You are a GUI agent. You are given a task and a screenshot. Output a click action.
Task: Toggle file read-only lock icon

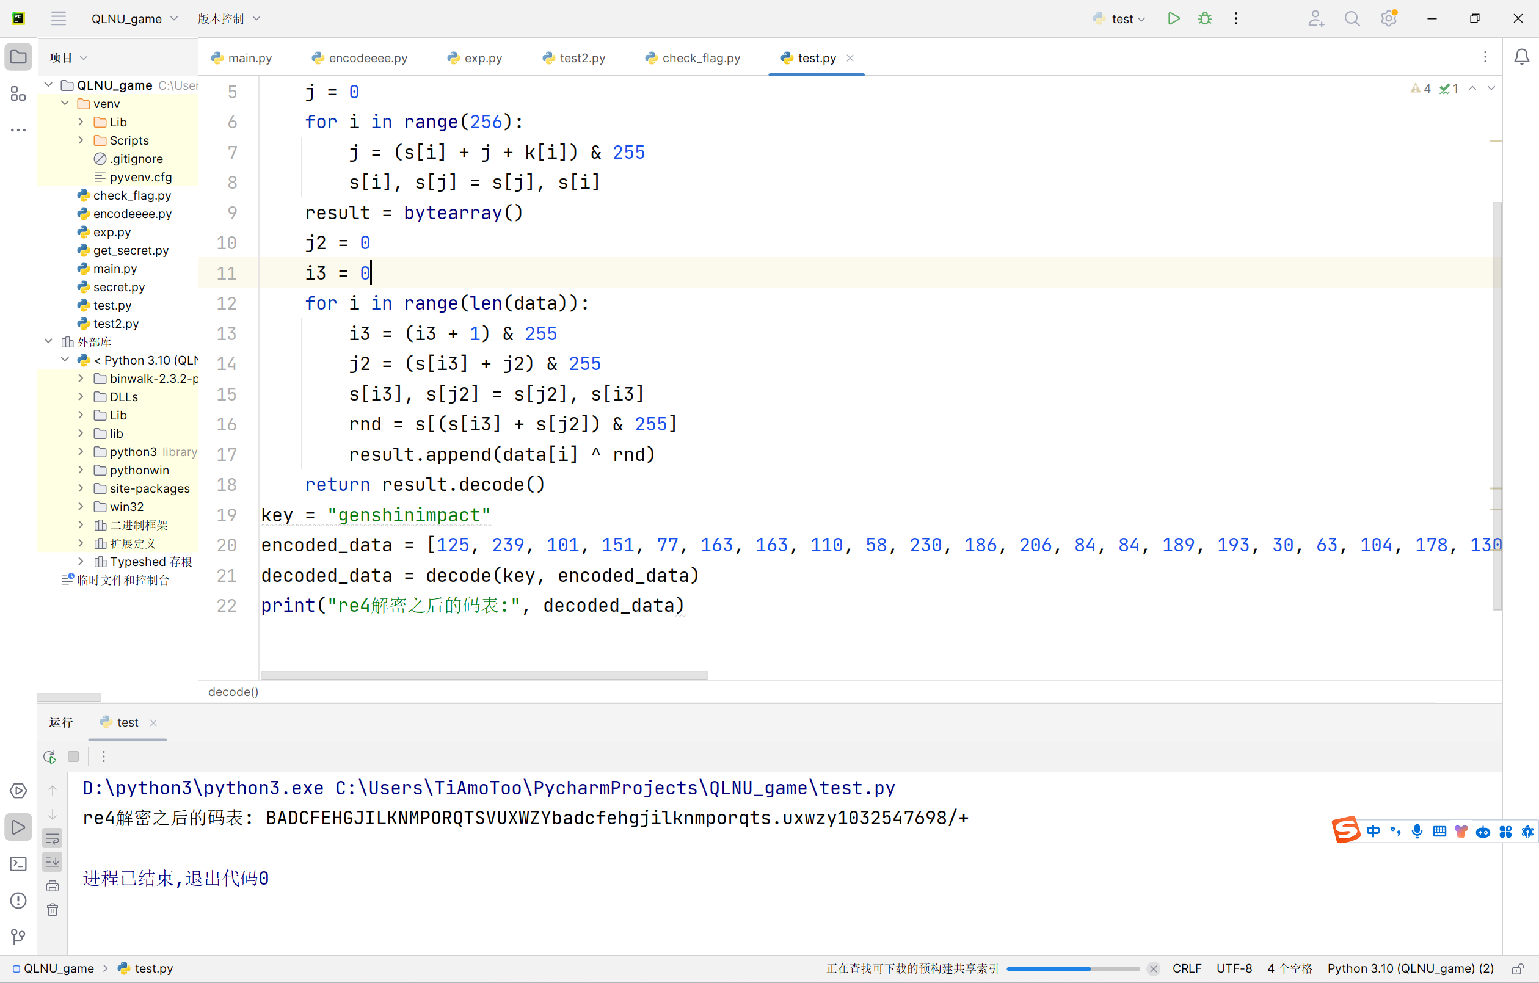pos(1517,969)
